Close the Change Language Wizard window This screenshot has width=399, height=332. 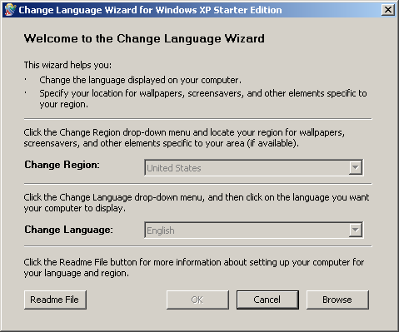point(388,10)
